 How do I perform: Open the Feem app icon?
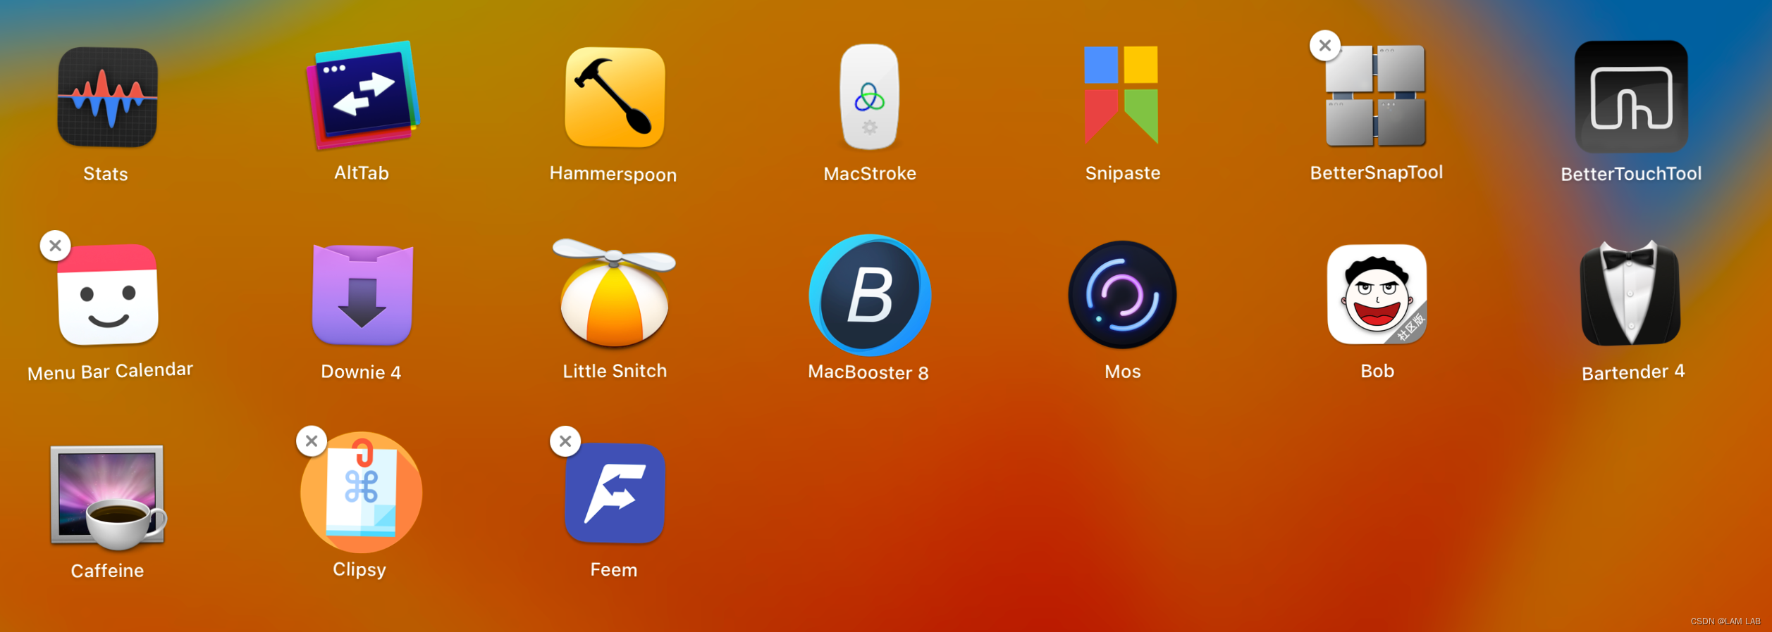pos(615,493)
